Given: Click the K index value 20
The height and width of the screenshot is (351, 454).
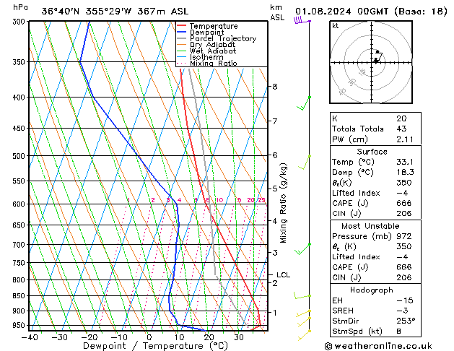Looking at the screenshot, I should [x=401, y=118].
